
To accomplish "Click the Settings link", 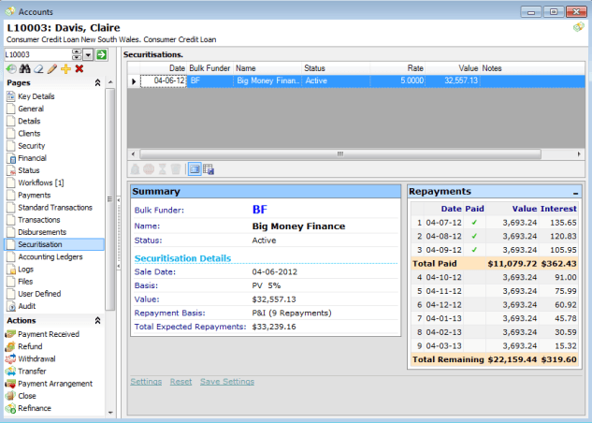I will (146, 382).
